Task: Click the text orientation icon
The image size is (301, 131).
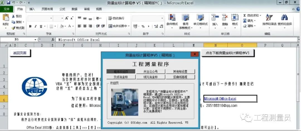Action: point(98,18)
